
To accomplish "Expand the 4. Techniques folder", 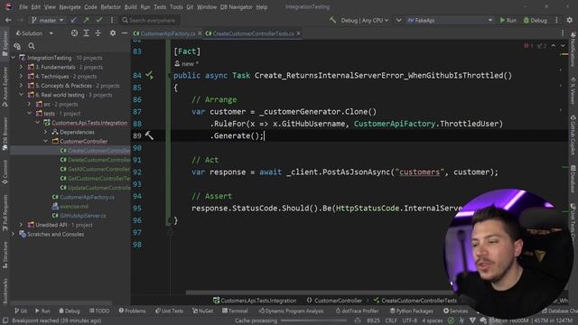I will coord(21,76).
